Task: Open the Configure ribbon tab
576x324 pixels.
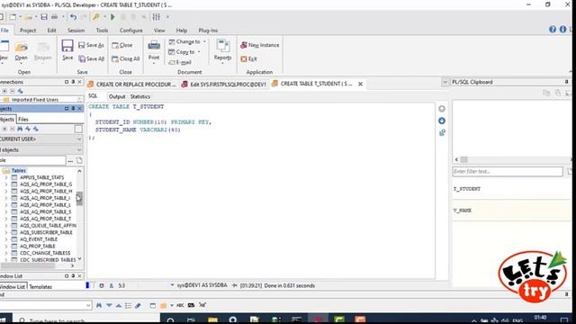Action: click(x=131, y=31)
